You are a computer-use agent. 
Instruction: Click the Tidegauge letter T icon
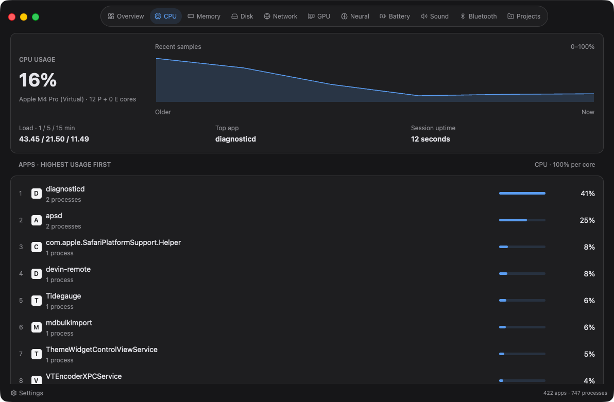coord(37,301)
